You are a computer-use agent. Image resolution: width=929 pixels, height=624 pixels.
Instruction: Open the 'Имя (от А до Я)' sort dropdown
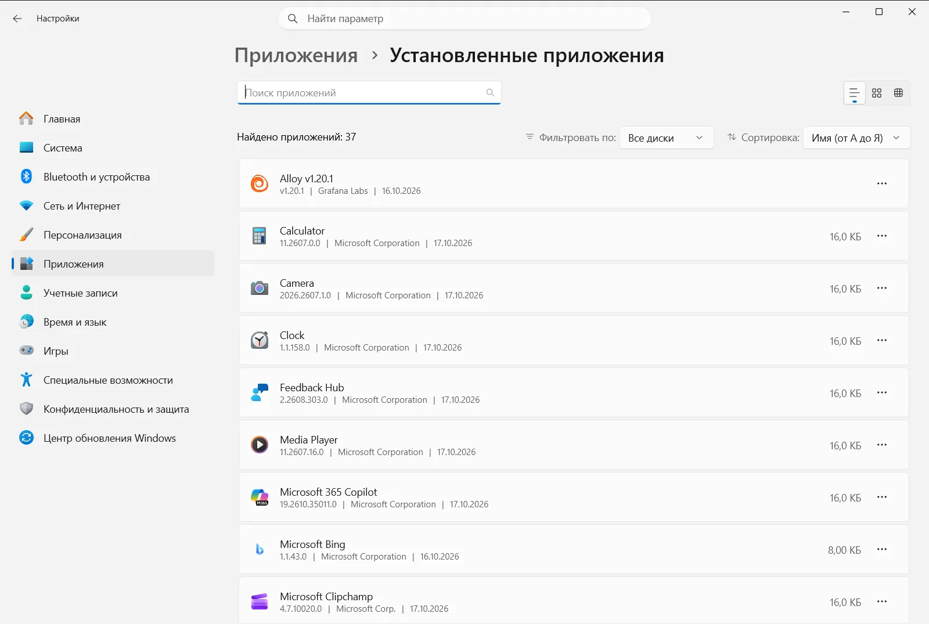(856, 138)
